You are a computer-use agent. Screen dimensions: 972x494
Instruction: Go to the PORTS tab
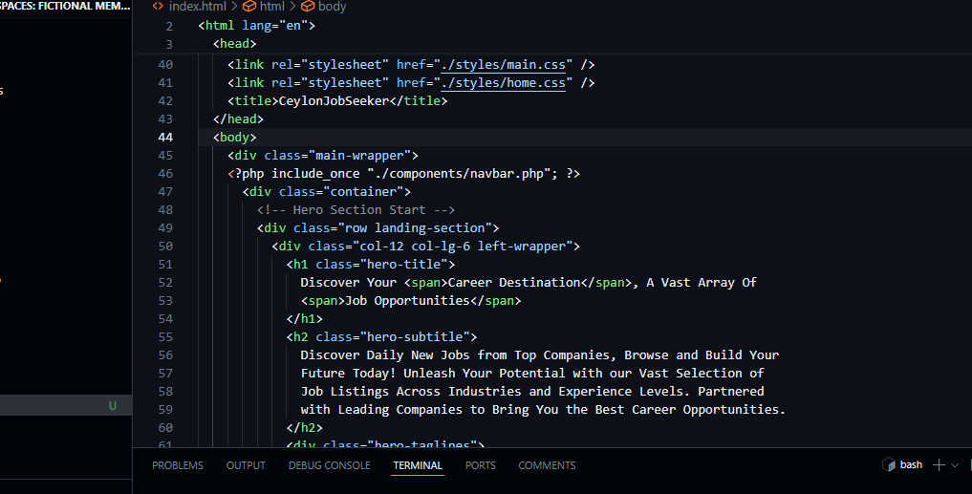(480, 465)
